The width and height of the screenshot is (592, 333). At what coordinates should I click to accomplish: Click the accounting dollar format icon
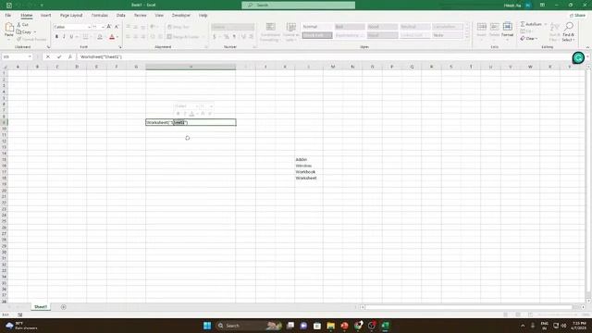[x=215, y=37]
